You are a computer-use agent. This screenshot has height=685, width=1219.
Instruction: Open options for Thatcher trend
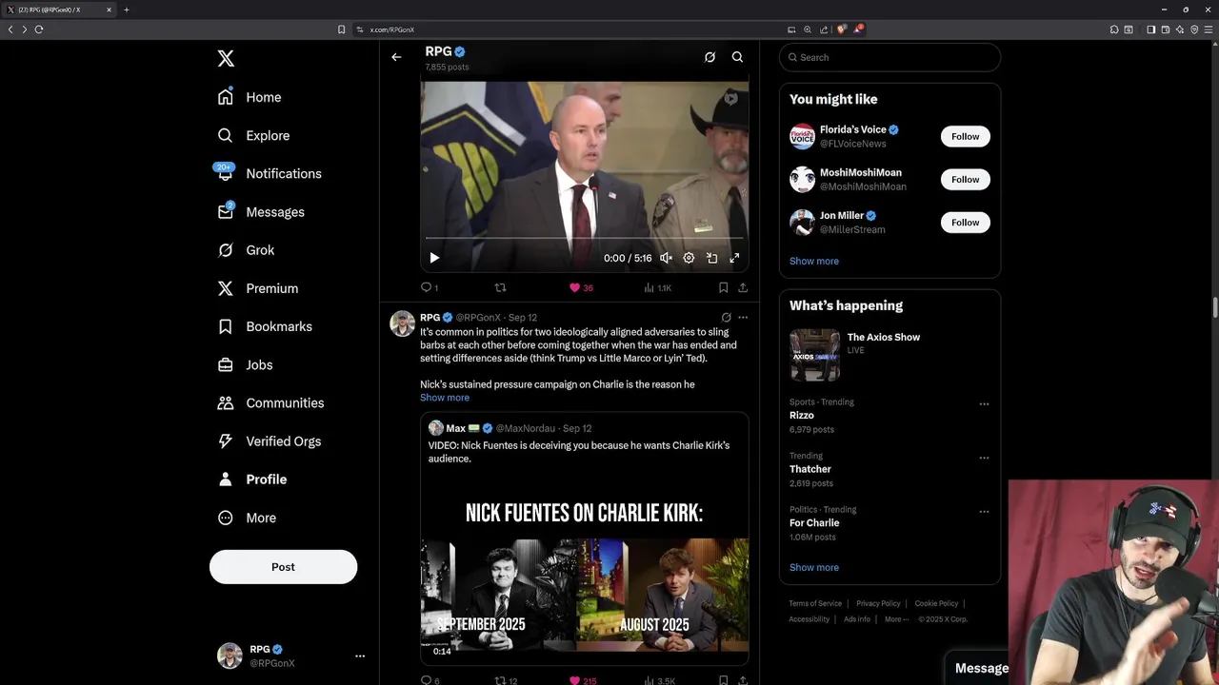click(x=984, y=458)
